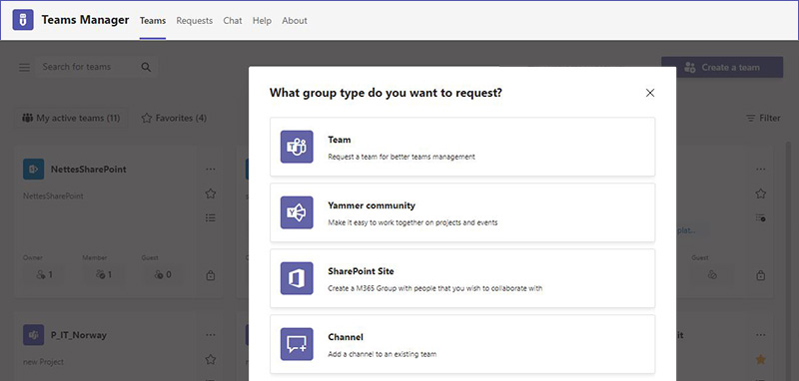Choose the Yammer community option
This screenshot has height=381, width=799.
[x=462, y=212]
